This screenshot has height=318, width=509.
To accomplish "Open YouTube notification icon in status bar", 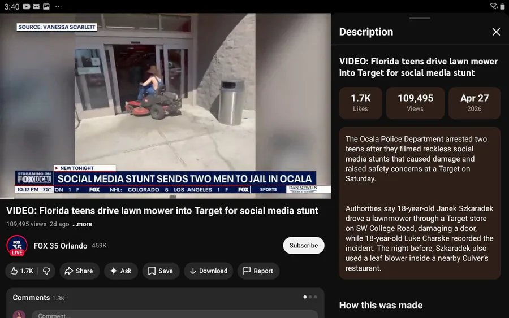I will 27,6.
